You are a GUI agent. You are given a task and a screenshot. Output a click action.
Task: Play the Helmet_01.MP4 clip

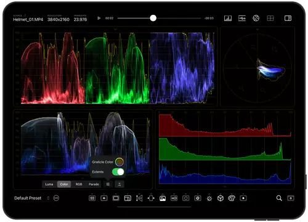(99, 18)
